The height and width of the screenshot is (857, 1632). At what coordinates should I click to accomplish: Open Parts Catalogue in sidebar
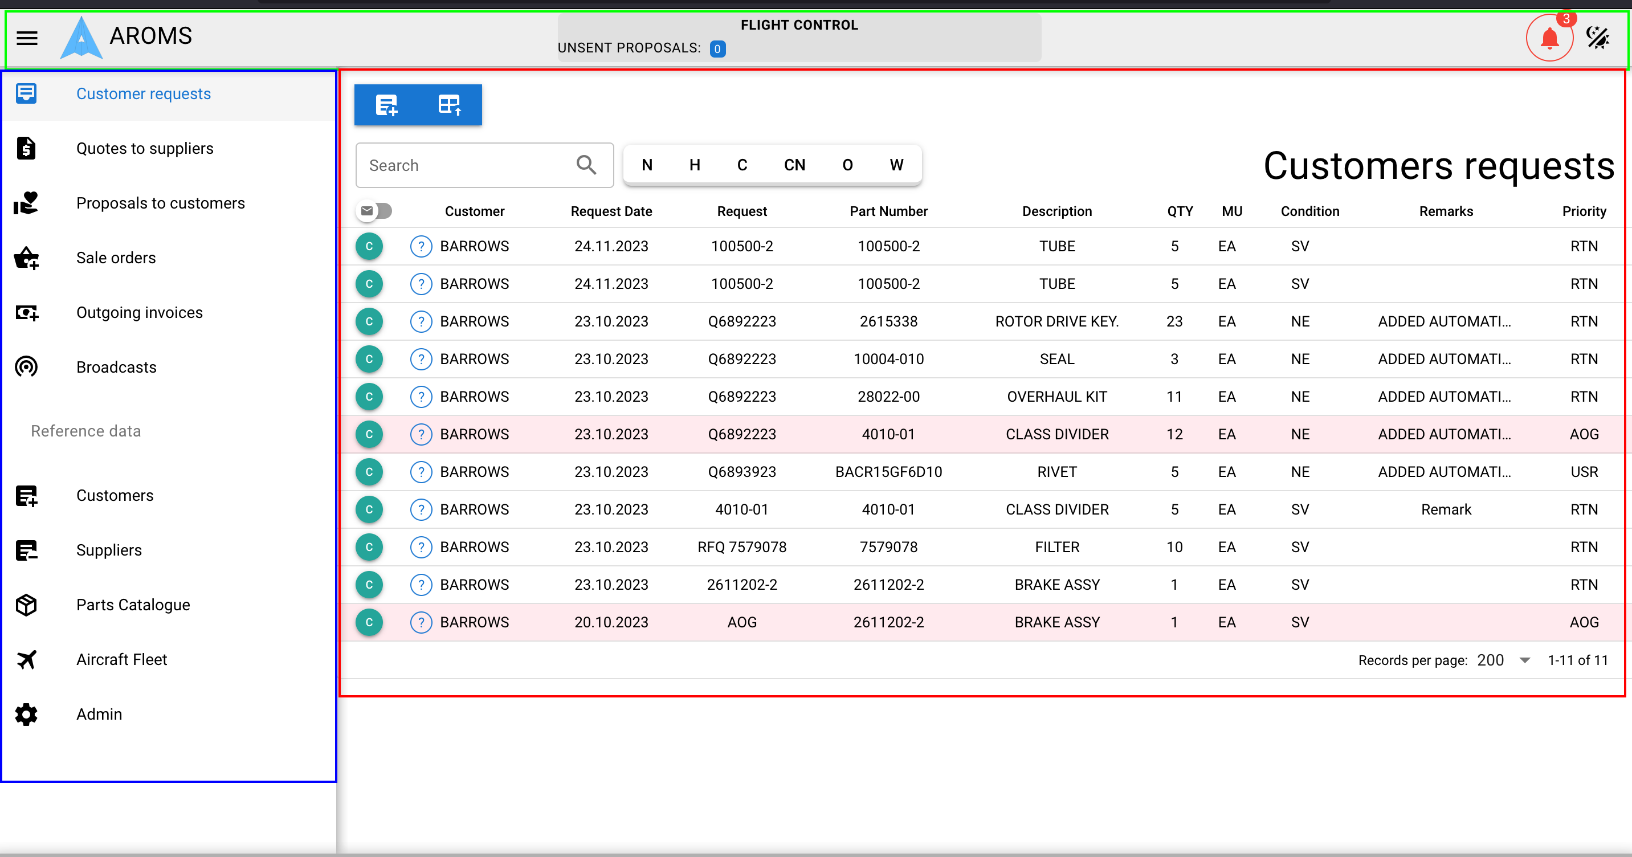click(x=133, y=605)
